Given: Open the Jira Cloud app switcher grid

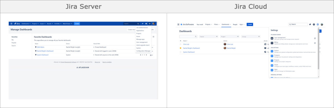Looking at the screenshot, I should point(178,24).
